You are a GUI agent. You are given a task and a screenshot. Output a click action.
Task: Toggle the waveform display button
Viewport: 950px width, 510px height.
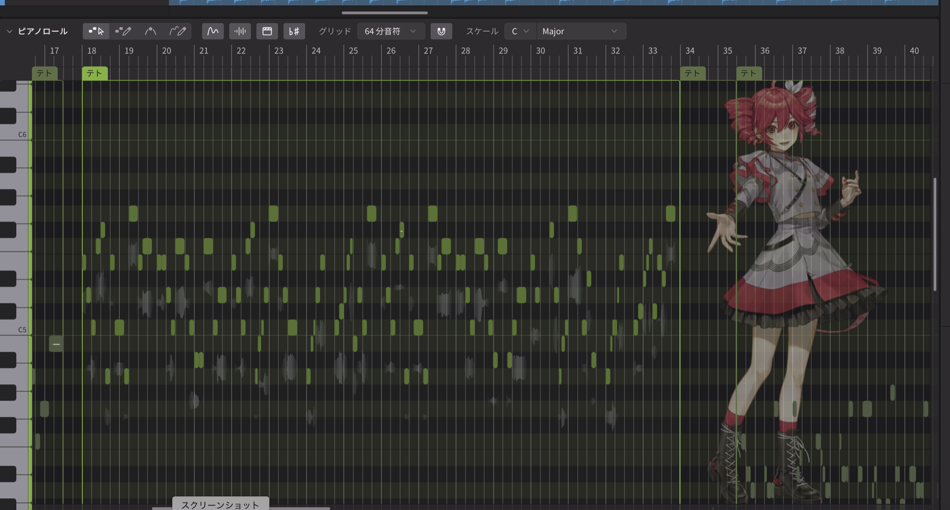tap(240, 31)
